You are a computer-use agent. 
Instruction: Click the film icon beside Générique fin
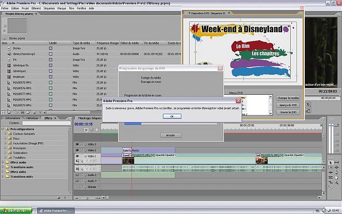click(x=9, y=65)
